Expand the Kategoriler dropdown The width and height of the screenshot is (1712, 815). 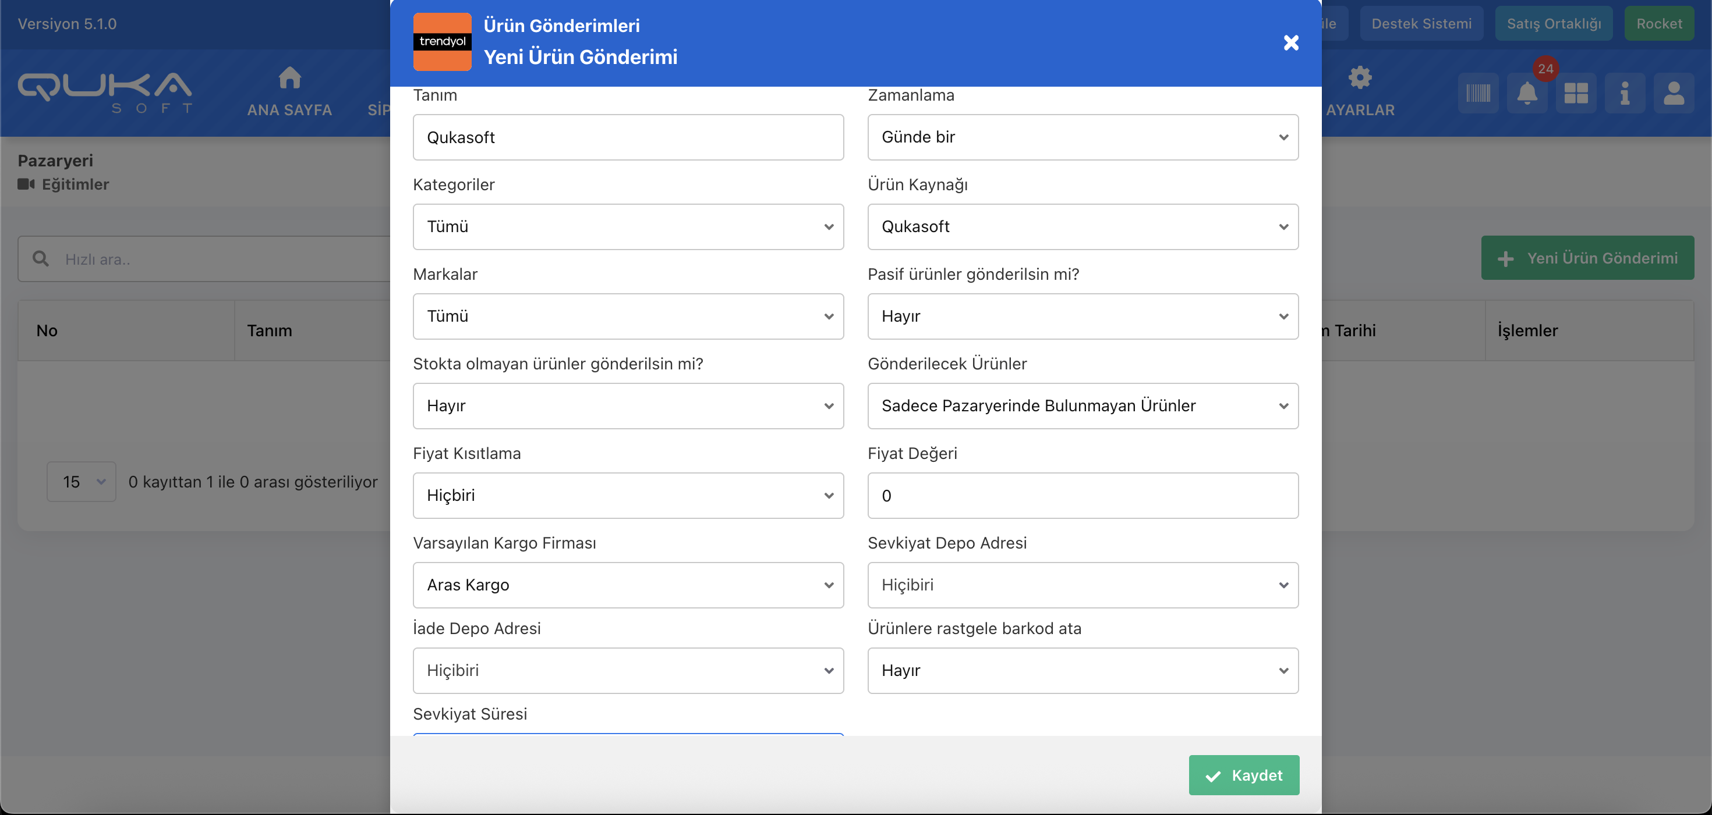pos(628,227)
